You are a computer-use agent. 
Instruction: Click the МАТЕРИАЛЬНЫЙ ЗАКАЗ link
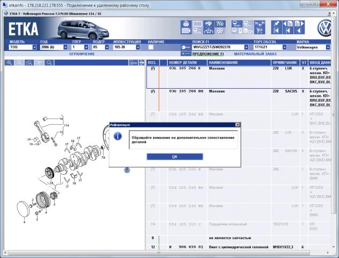[255, 54]
